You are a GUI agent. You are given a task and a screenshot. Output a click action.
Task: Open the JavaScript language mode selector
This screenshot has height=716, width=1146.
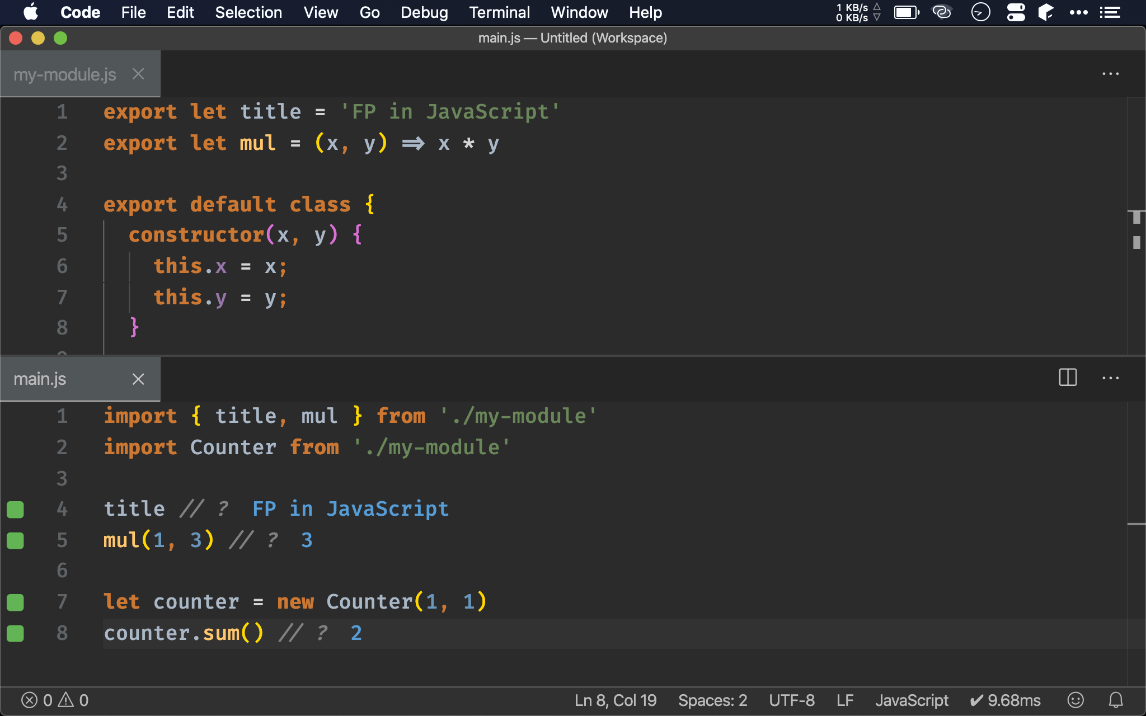912,700
